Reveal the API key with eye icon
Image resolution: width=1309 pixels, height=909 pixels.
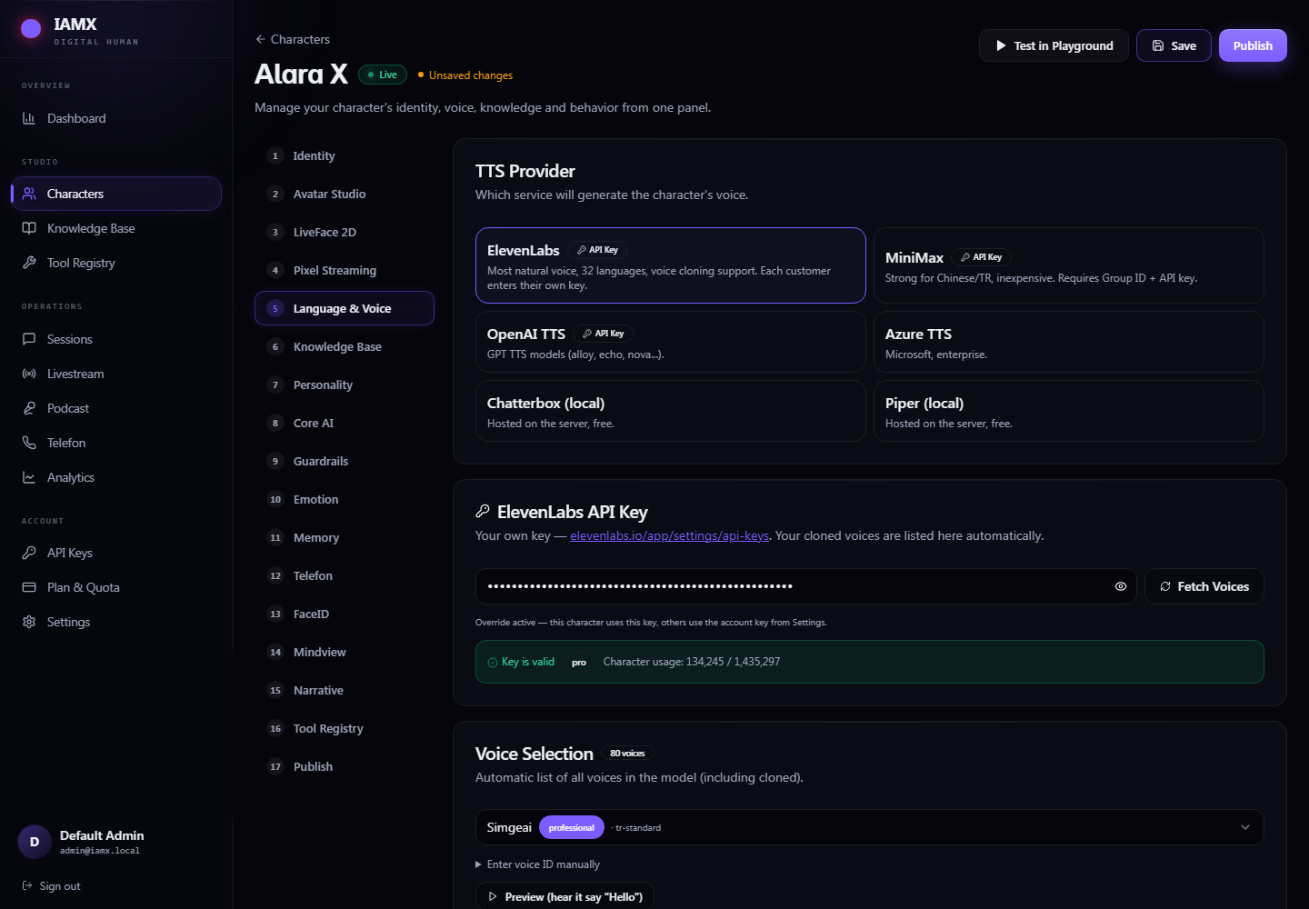[x=1120, y=586]
